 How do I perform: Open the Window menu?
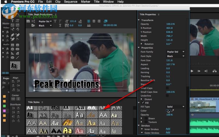tap(108, 2)
